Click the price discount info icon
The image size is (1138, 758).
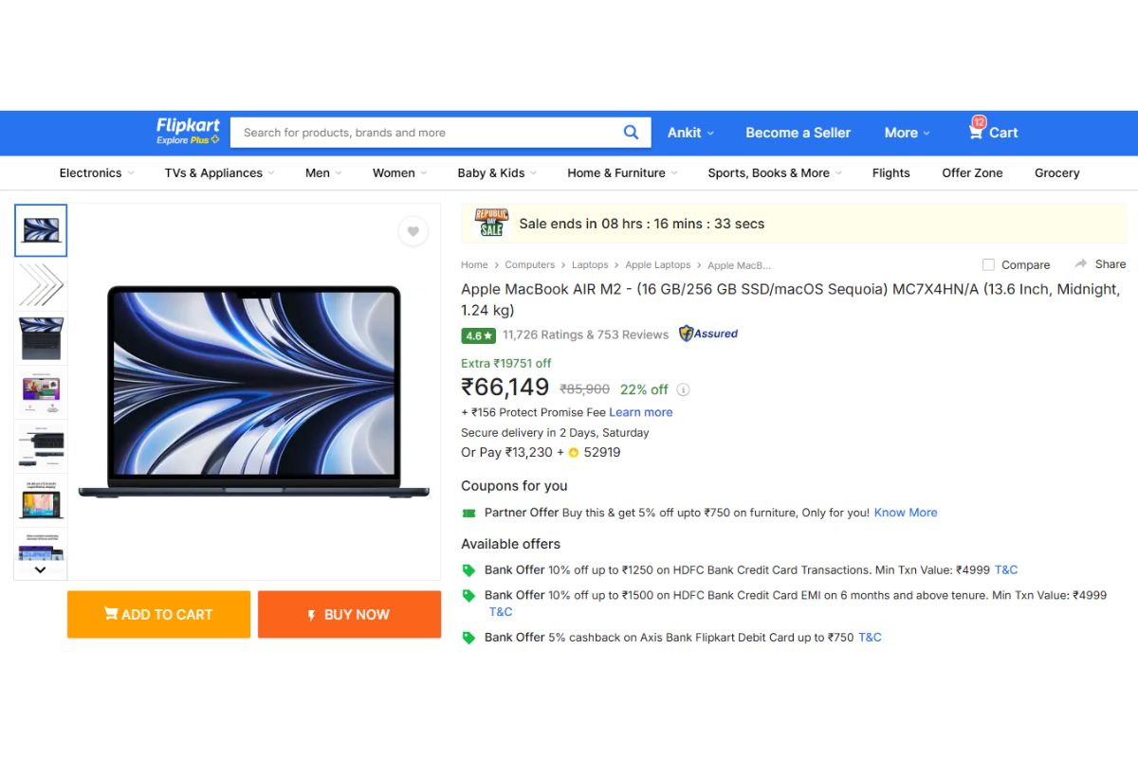(684, 389)
